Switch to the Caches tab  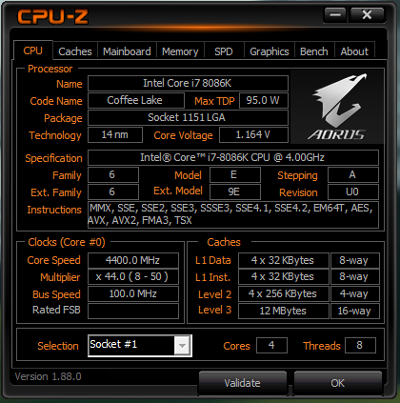coord(75,51)
